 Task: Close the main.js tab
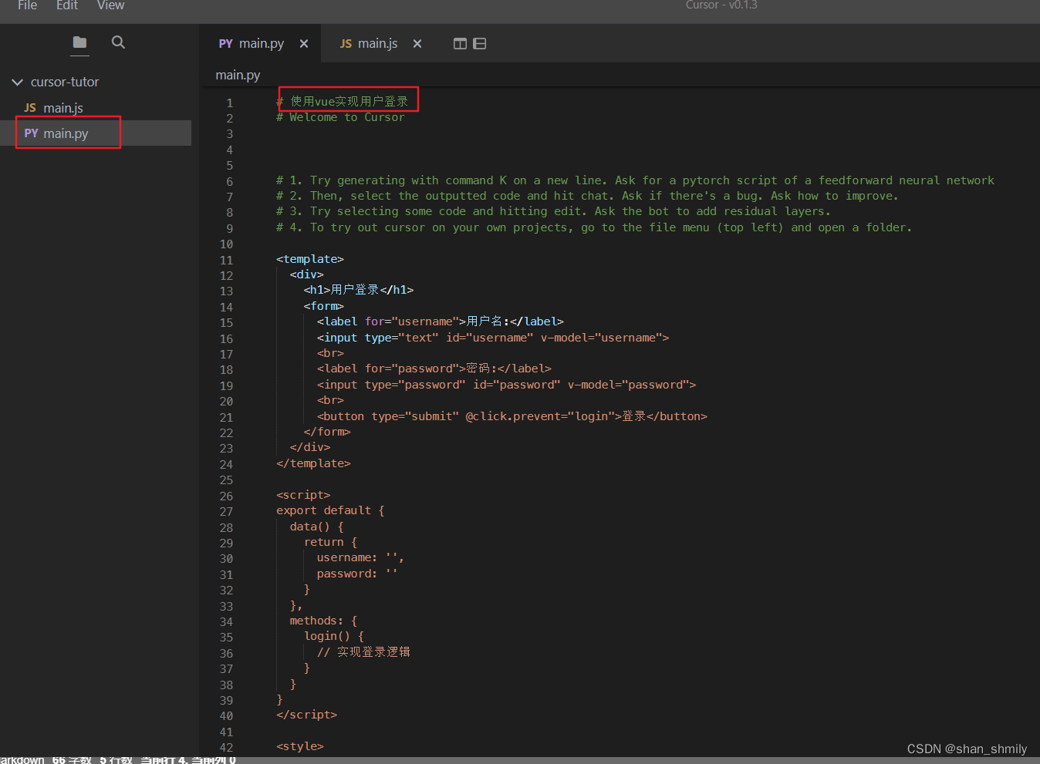point(417,44)
